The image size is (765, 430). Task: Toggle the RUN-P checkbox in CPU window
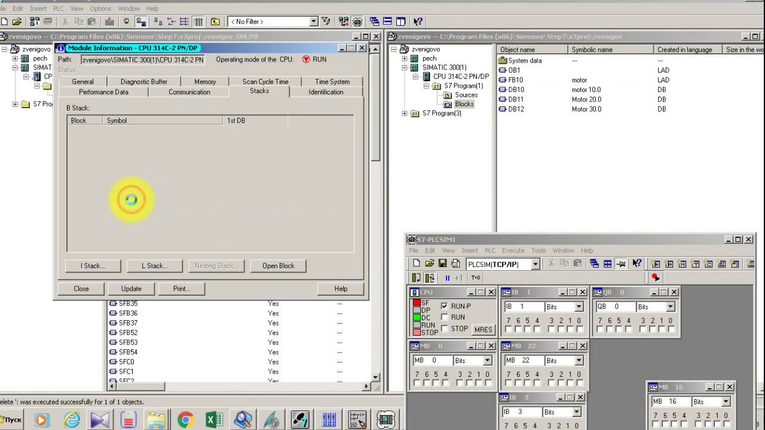tap(444, 306)
